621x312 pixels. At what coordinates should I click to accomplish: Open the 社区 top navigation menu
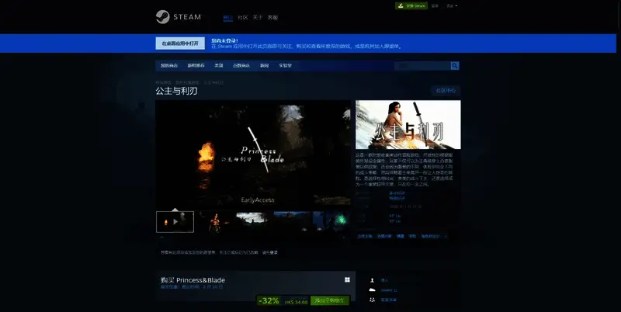click(x=242, y=17)
